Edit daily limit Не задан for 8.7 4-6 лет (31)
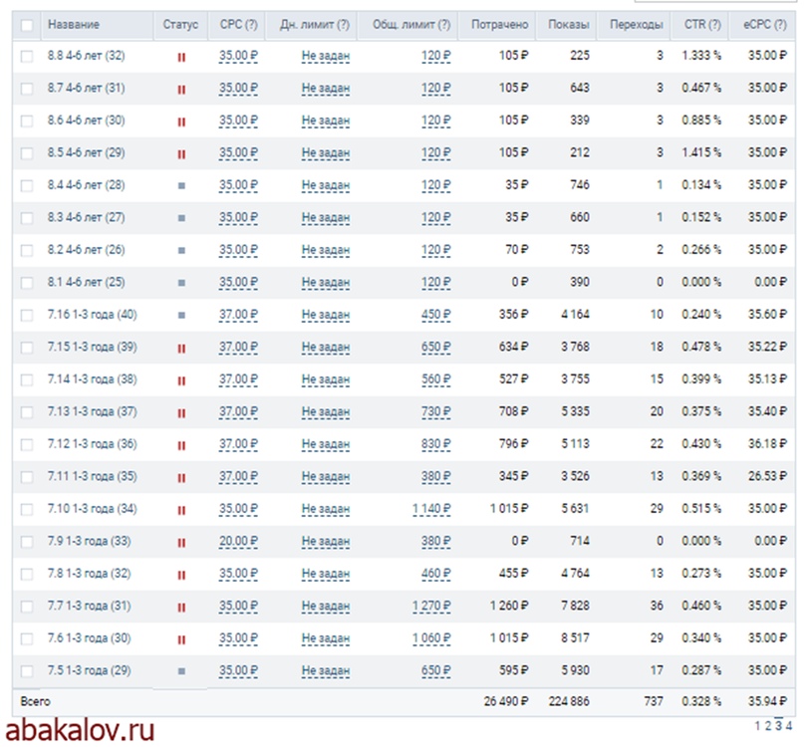 point(326,89)
